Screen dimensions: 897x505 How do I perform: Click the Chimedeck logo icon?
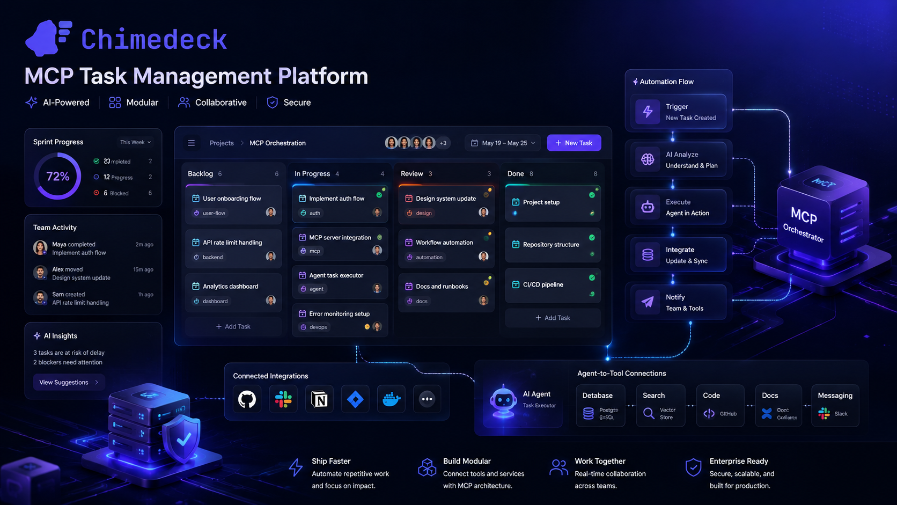48,38
